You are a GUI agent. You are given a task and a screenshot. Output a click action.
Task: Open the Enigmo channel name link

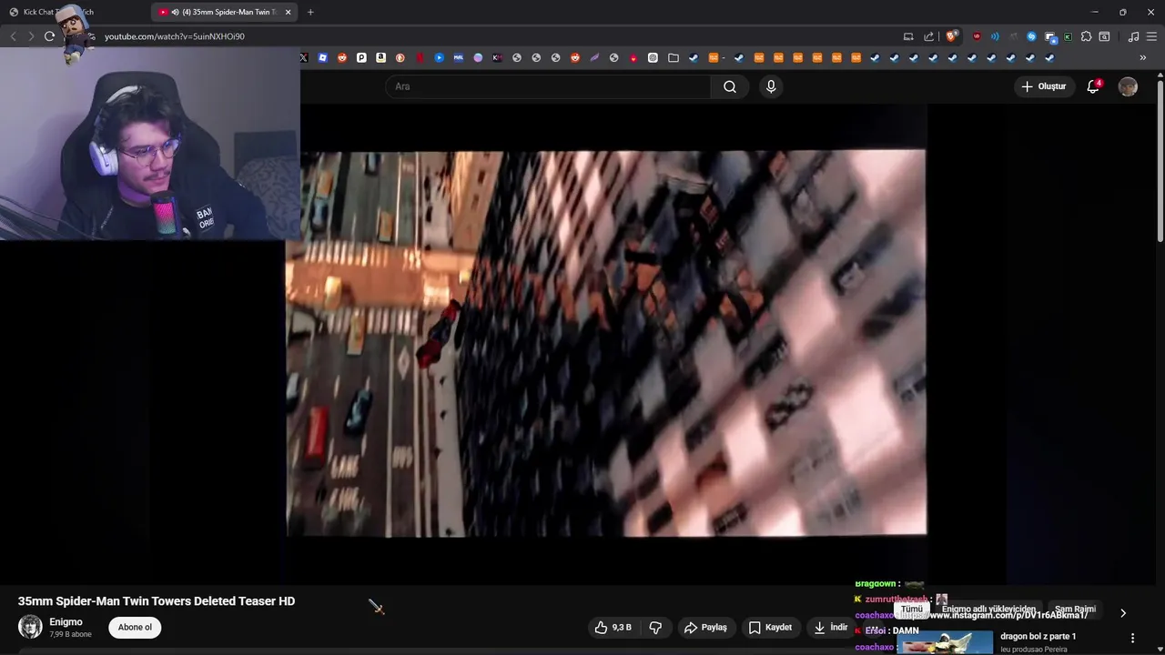pos(66,622)
